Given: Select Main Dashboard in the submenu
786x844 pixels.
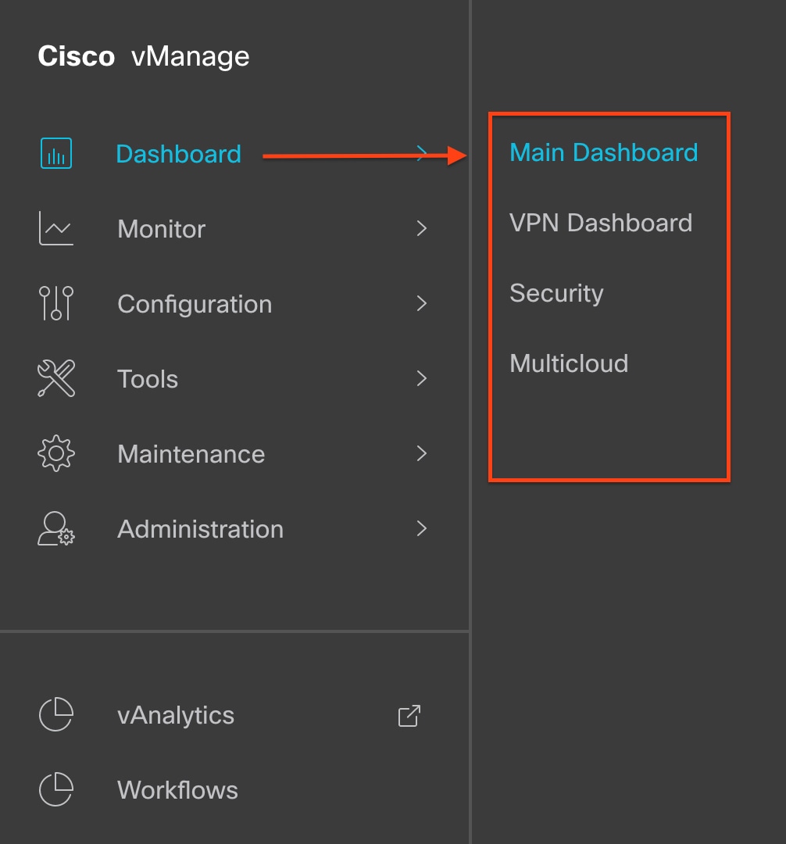Looking at the screenshot, I should 604,152.
